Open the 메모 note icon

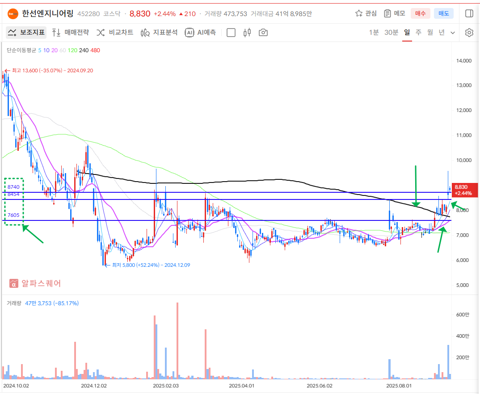coord(387,13)
